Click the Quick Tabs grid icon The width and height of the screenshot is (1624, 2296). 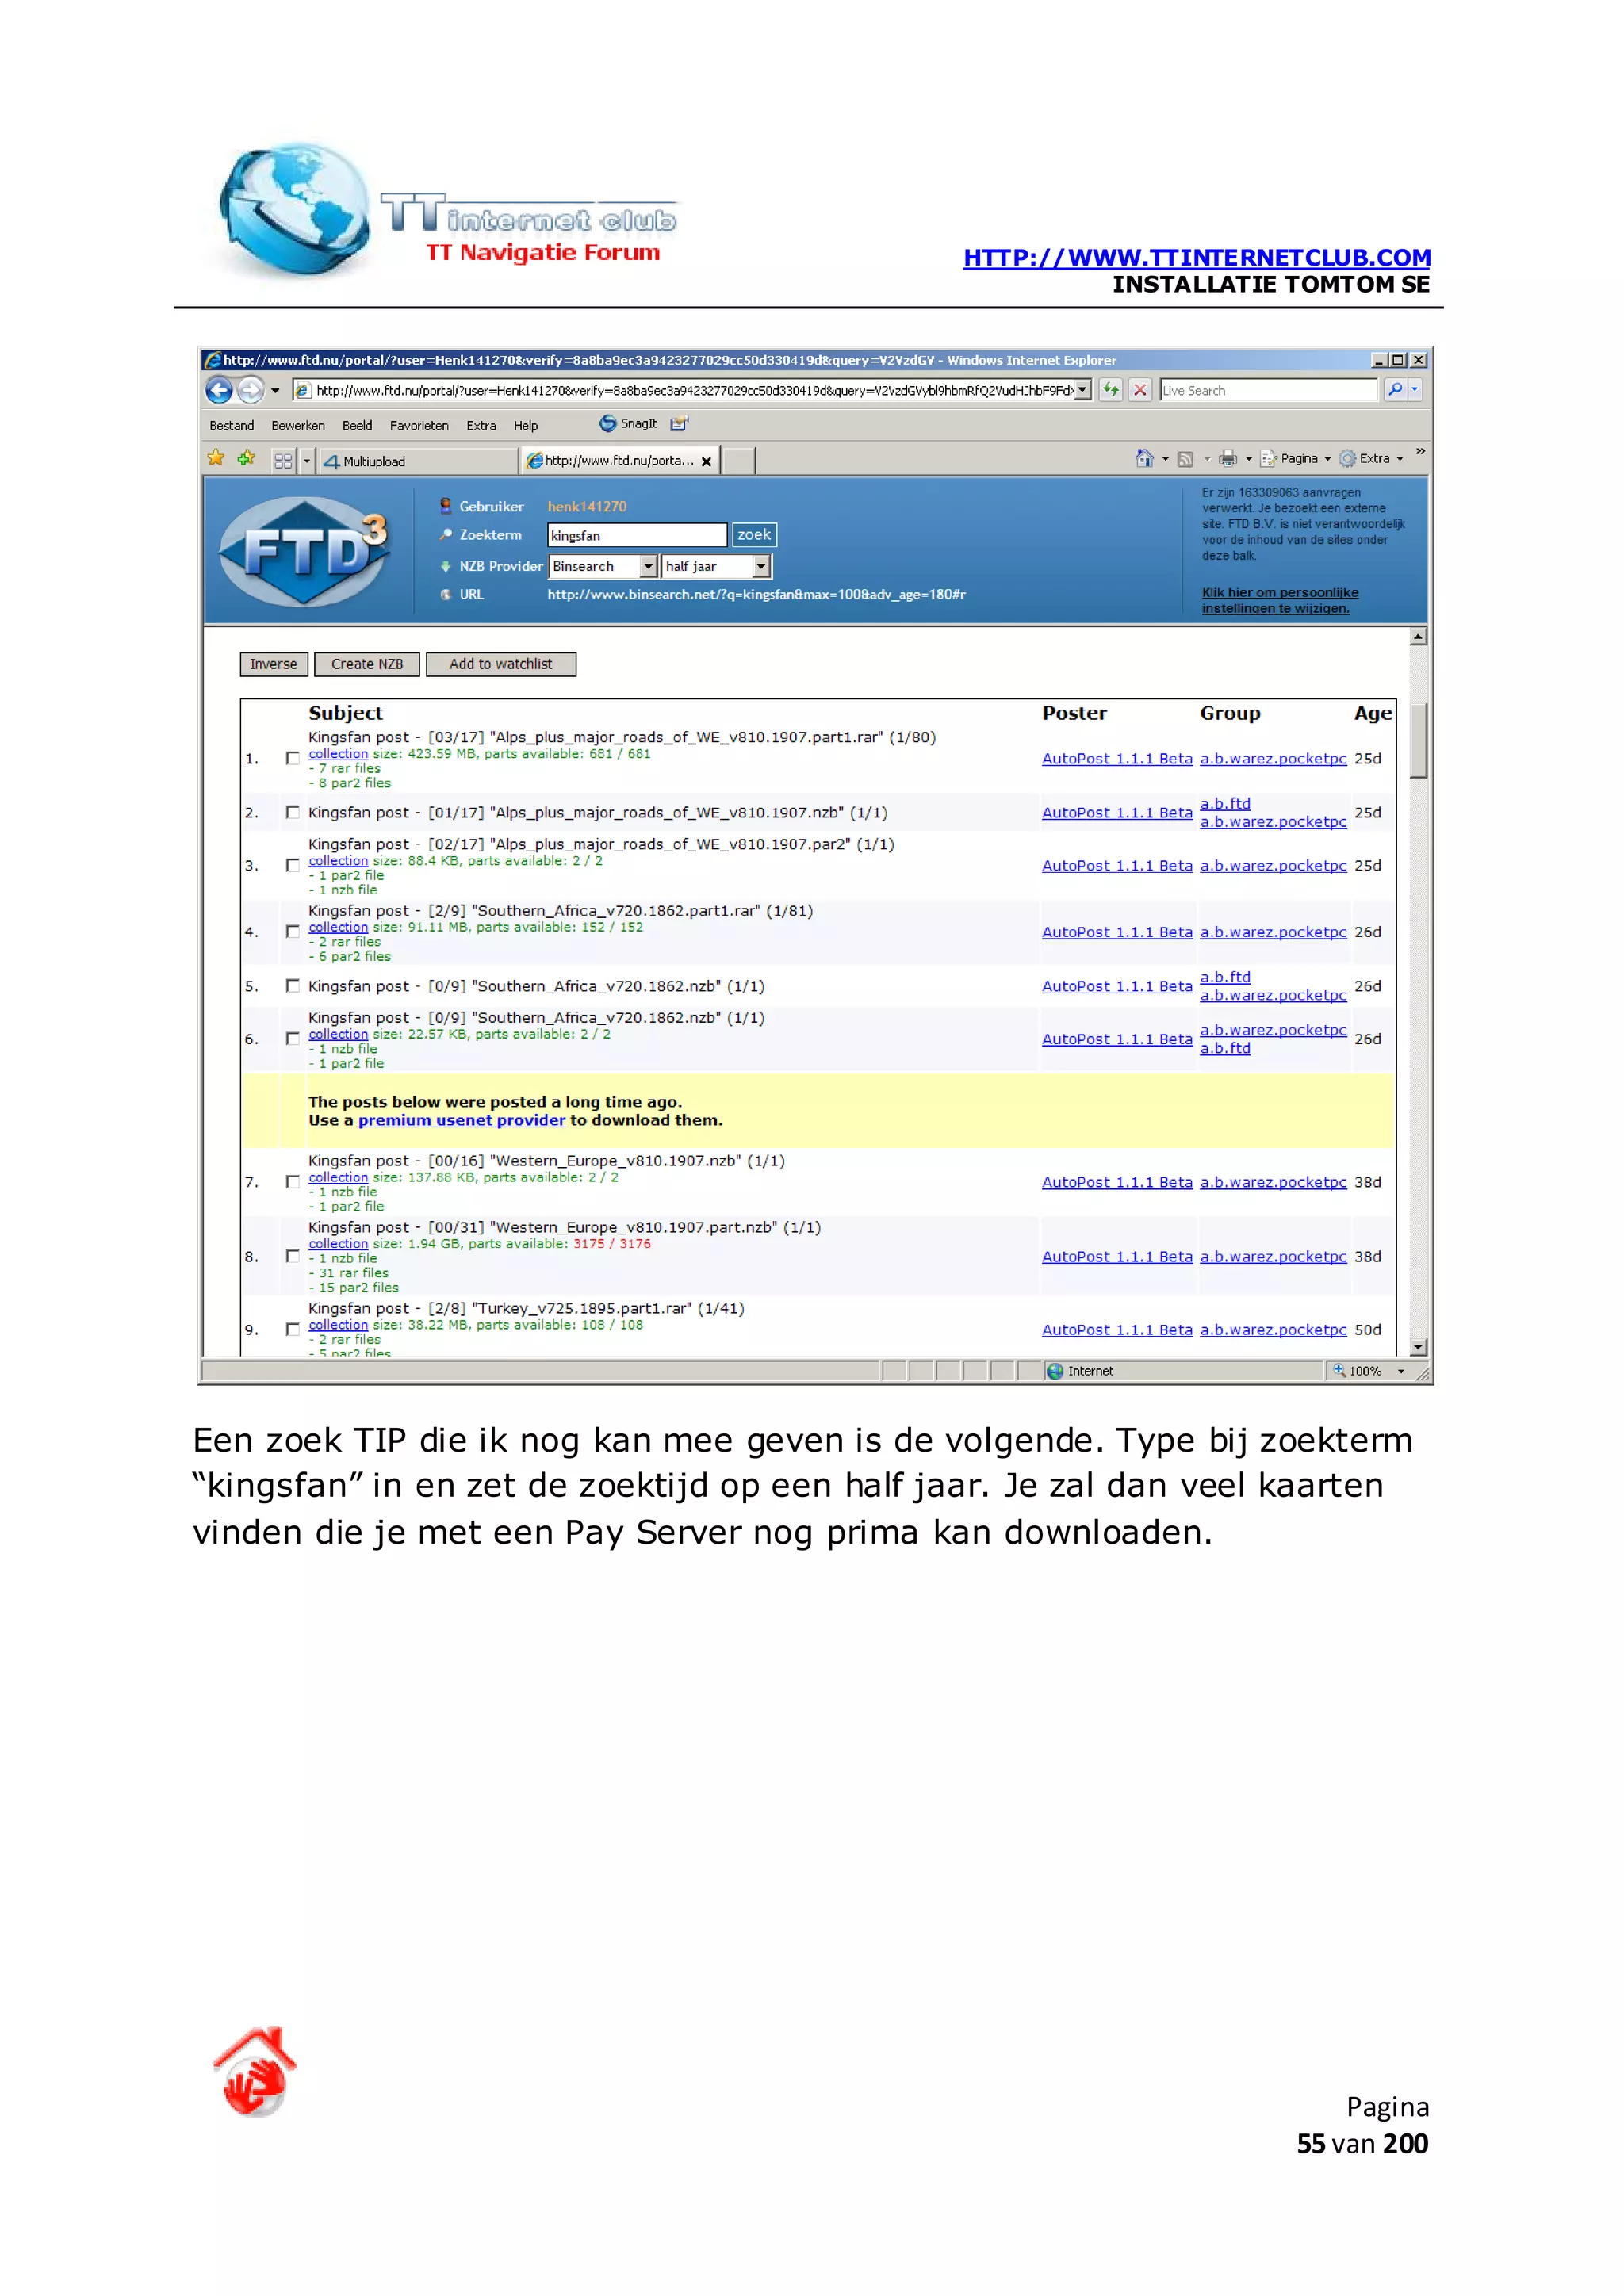(x=283, y=461)
